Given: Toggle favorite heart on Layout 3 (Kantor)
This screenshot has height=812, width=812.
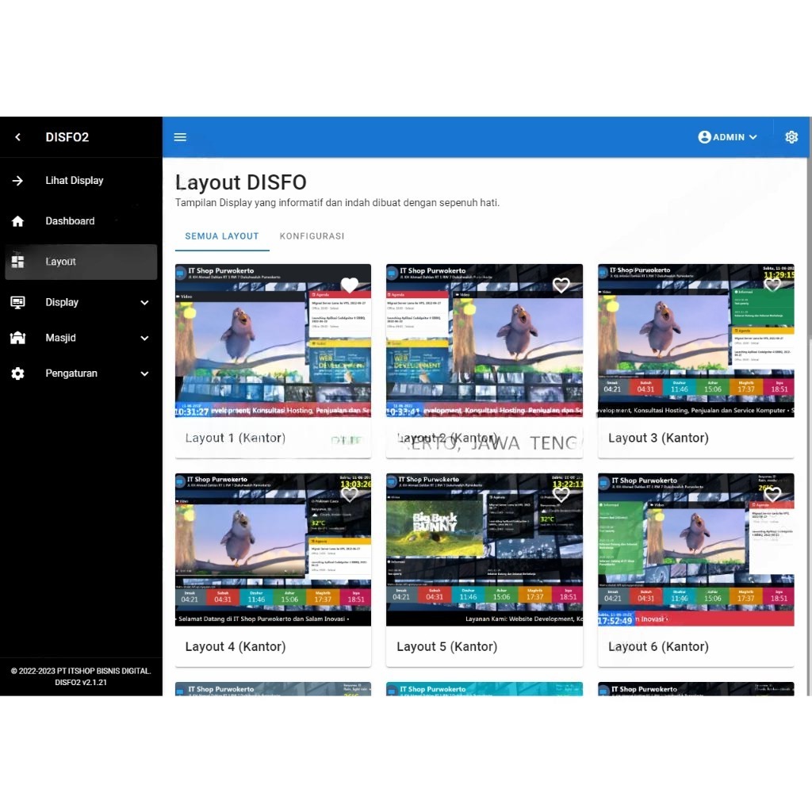Looking at the screenshot, I should point(772,285).
